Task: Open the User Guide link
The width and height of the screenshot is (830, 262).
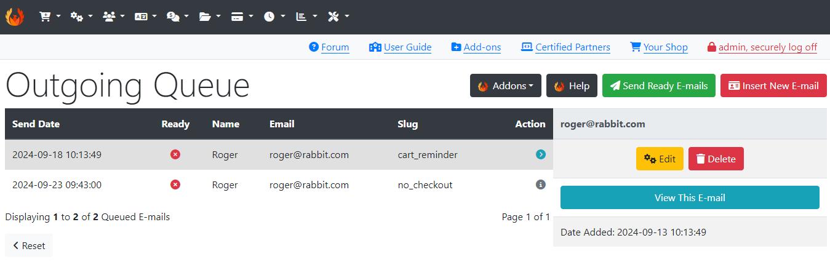Action: [x=407, y=47]
